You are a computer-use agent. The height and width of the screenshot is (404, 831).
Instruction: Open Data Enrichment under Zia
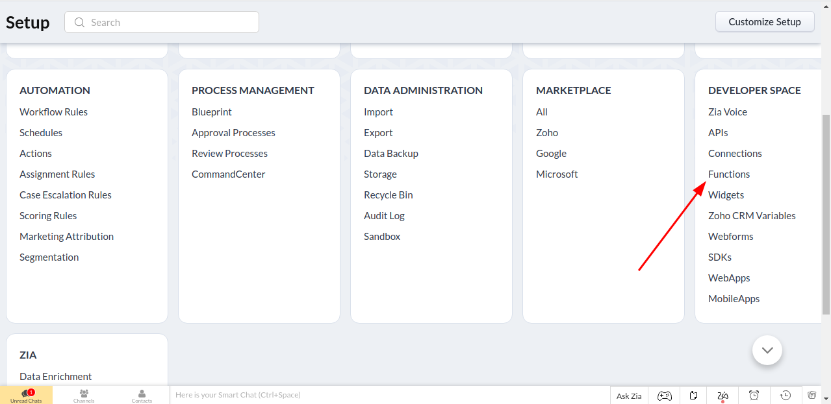(x=55, y=376)
